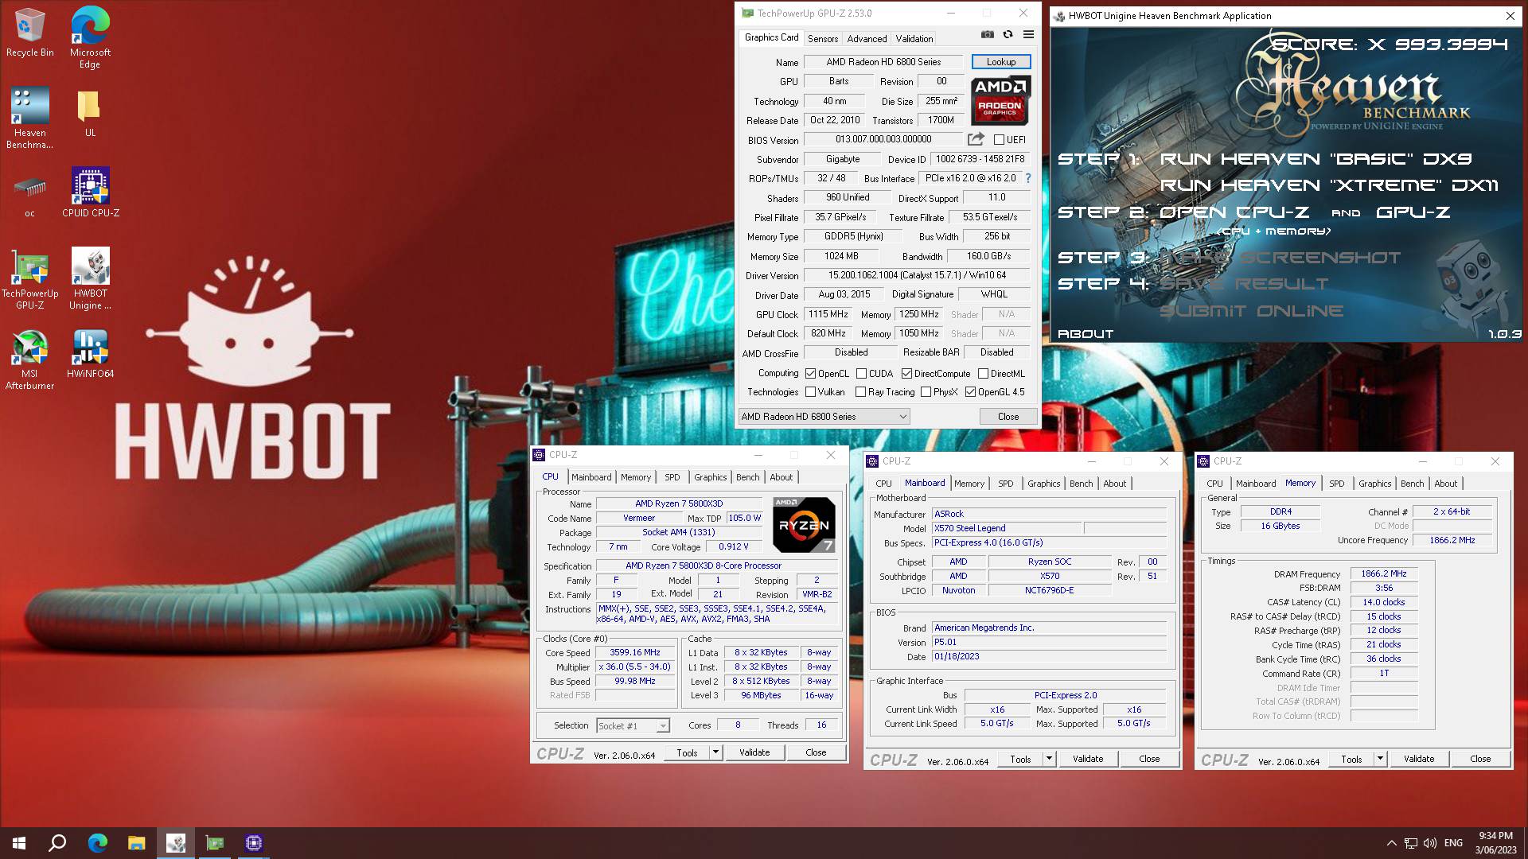Click RUN HEAVEN "XTREME" DX11

coord(1329,185)
